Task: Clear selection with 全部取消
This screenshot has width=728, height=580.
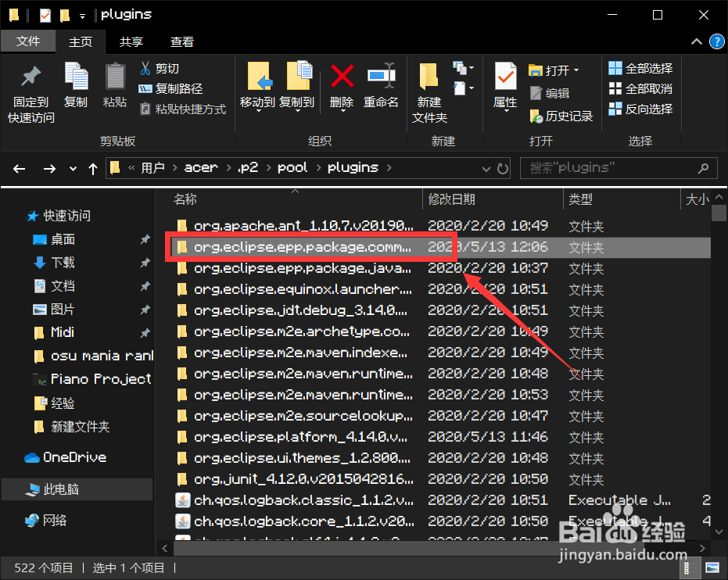Action: click(640, 88)
